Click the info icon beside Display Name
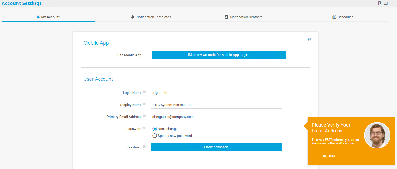 pos(144,104)
